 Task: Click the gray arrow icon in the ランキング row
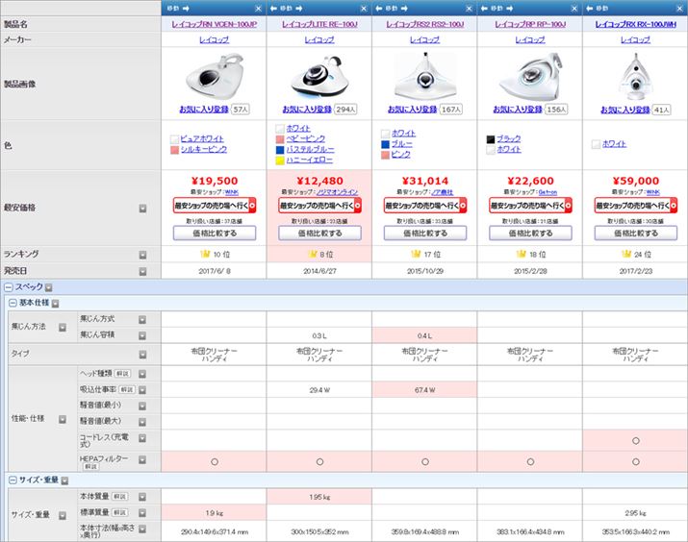click(x=142, y=255)
